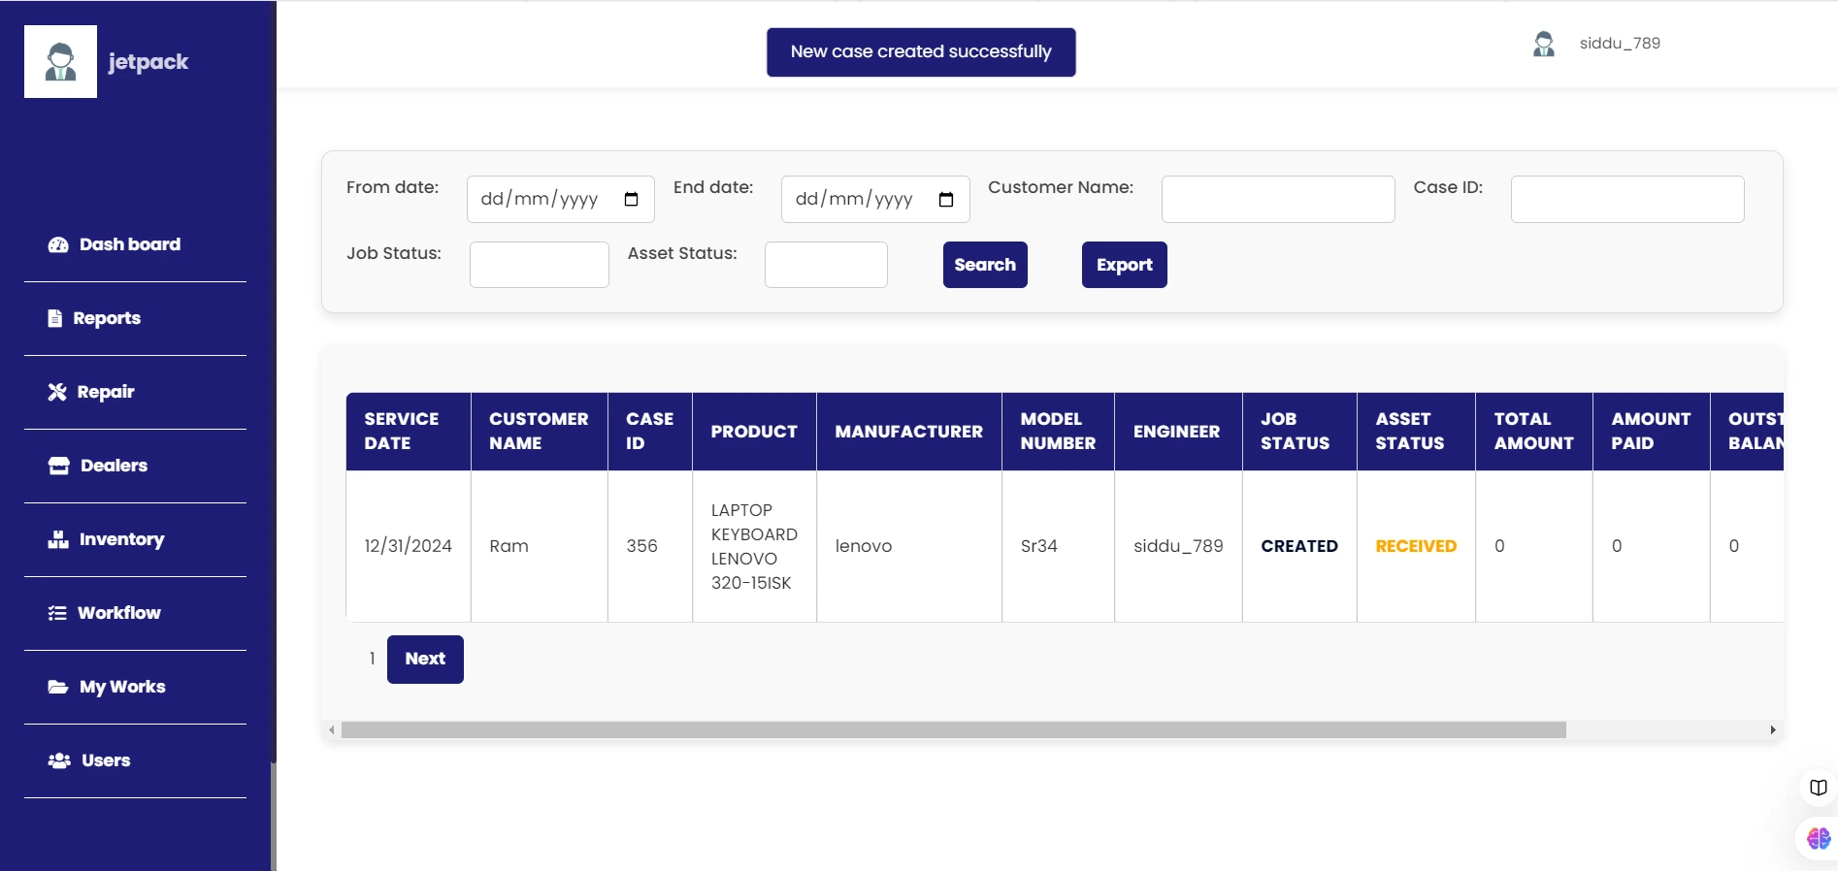Viewport: 1838px width, 871px height.
Task: Open the From date calendar picker icon
Action: [632, 199]
